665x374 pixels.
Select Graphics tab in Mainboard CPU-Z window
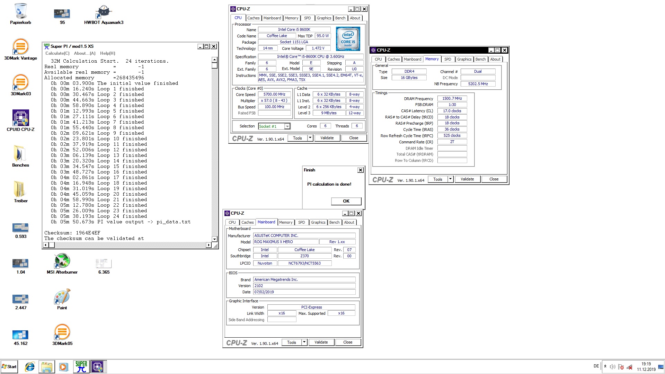318,222
